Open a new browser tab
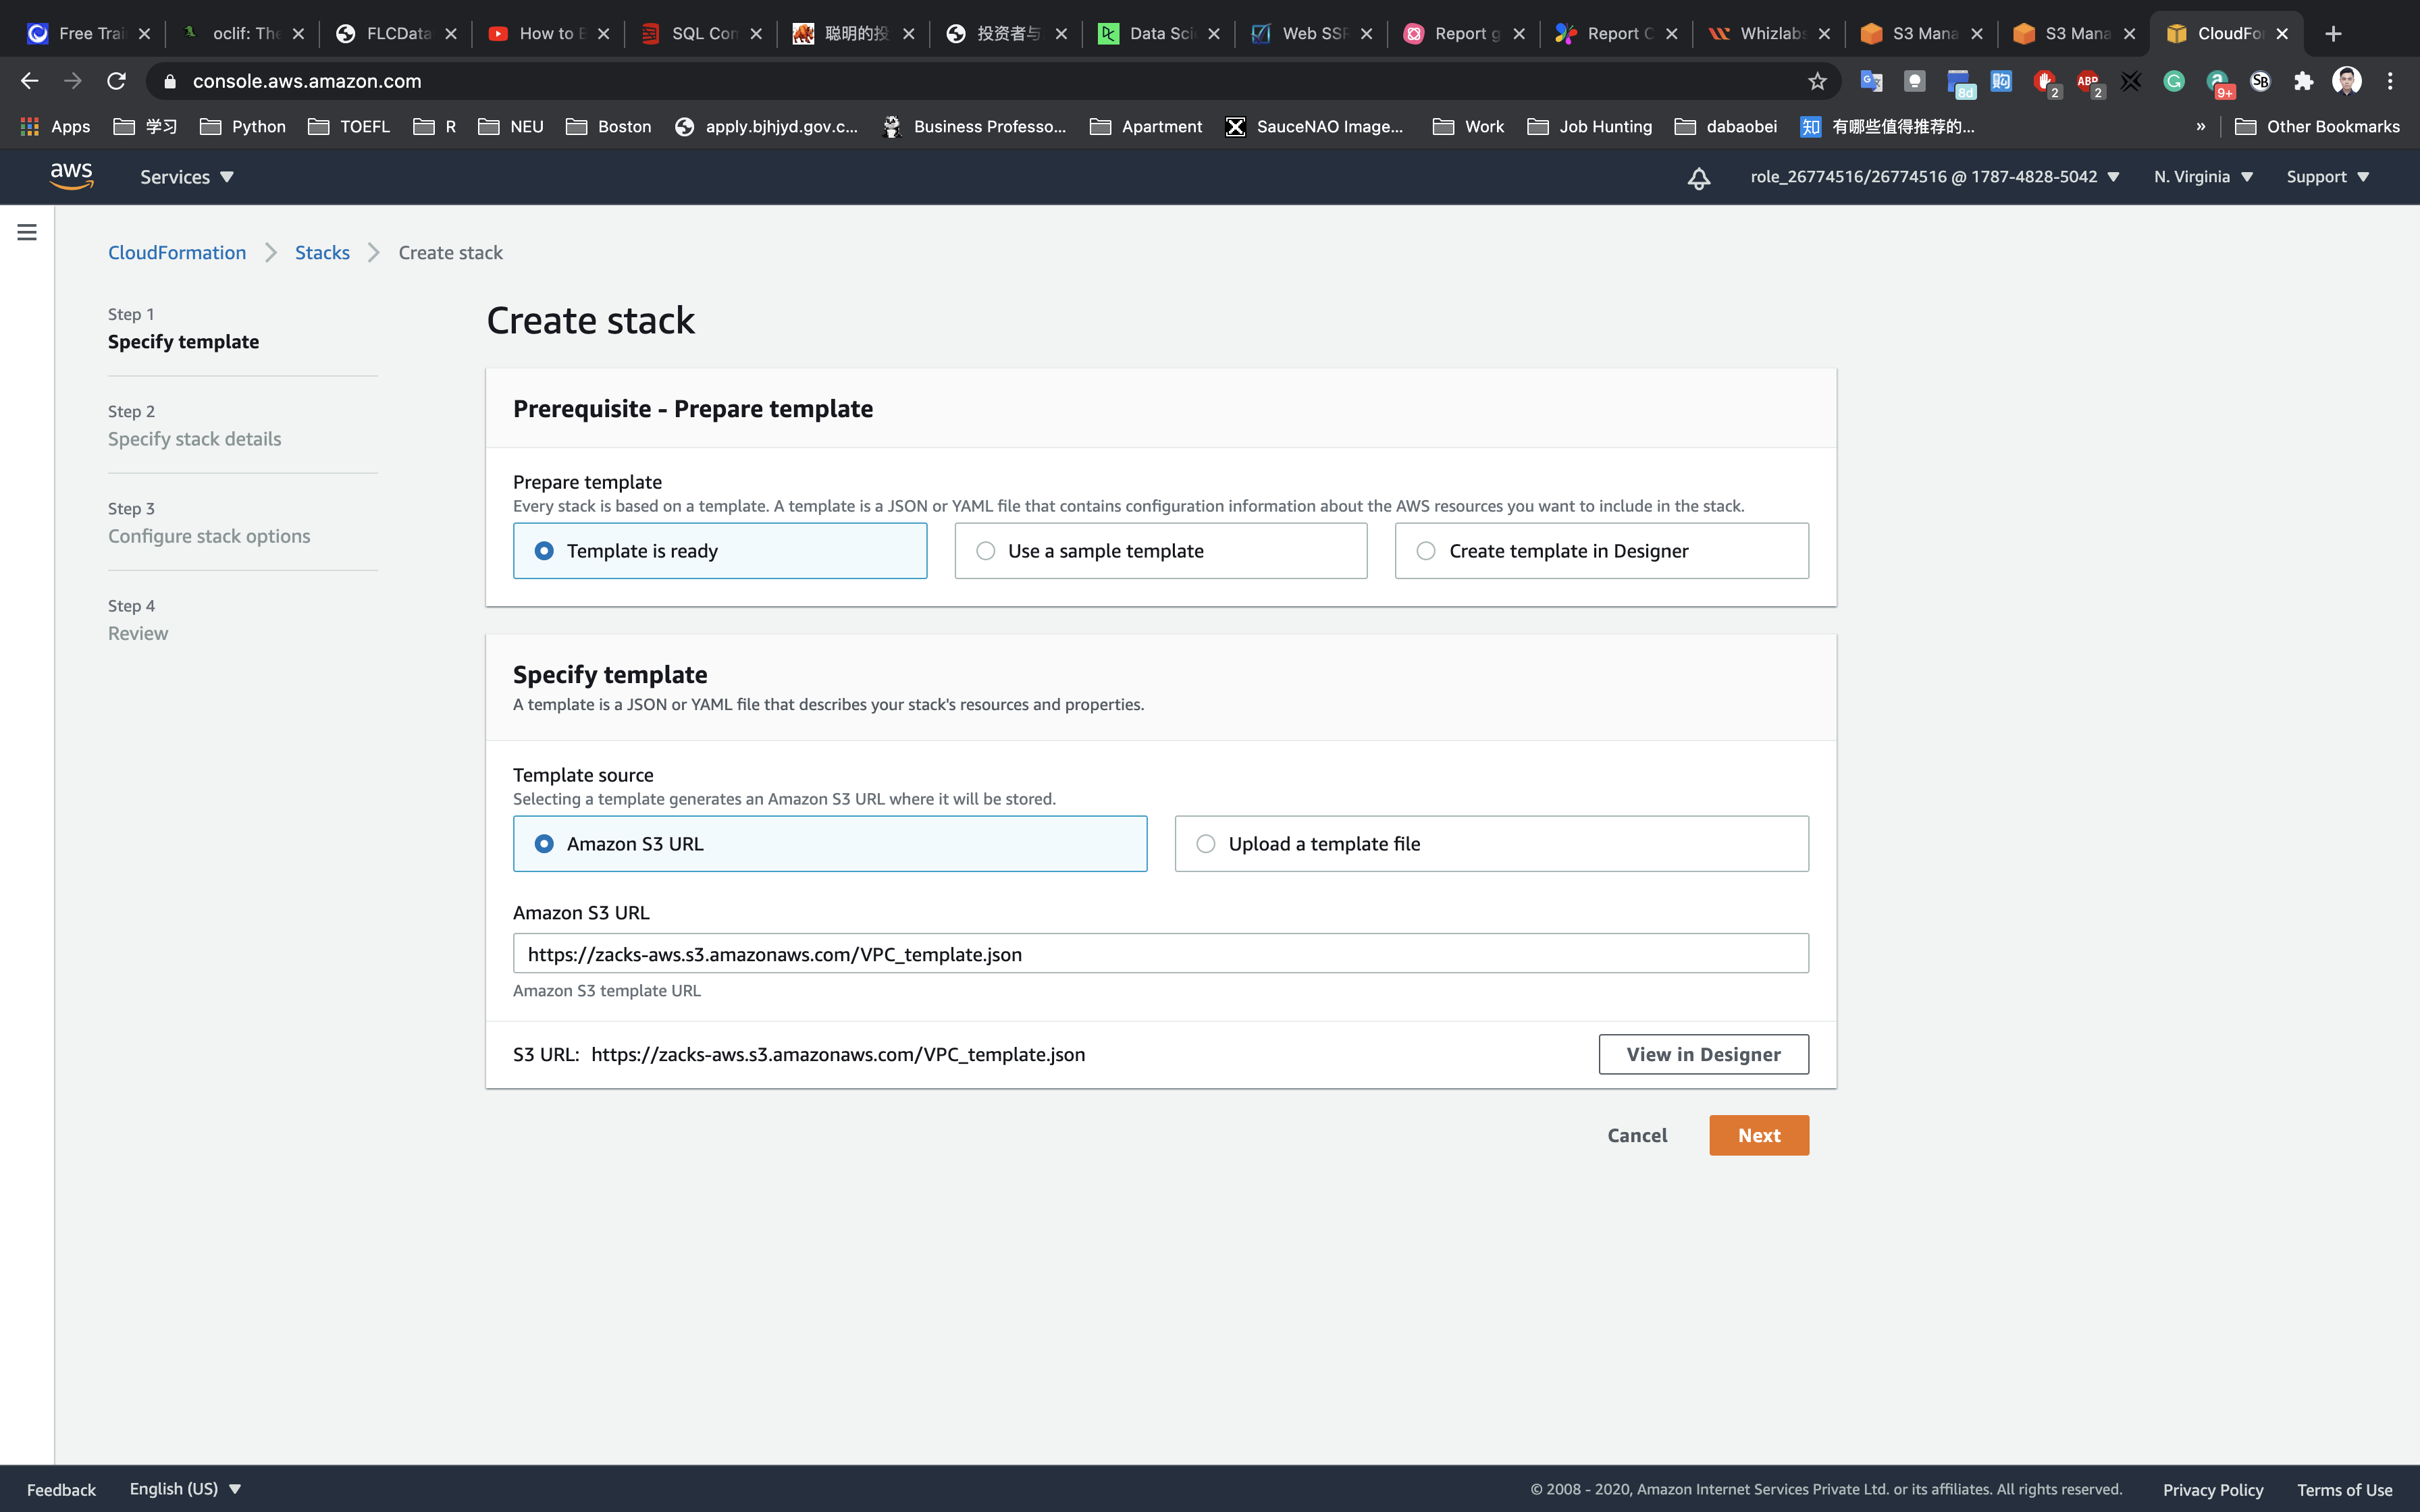 point(2333,34)
